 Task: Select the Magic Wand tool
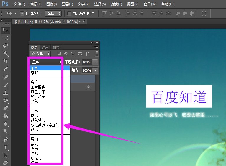tap(6, 54)
